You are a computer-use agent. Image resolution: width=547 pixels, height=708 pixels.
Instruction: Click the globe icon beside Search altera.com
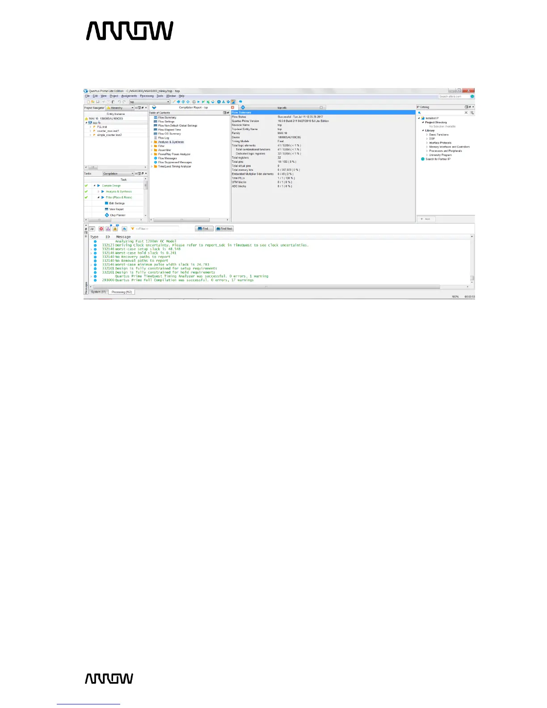[x=472, y=96]
